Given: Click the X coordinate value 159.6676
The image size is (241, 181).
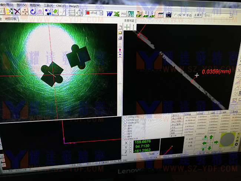Looking at the screenshot, I should click(143, 142).
